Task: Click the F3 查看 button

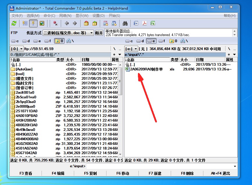Action: [x=26, y=173]
